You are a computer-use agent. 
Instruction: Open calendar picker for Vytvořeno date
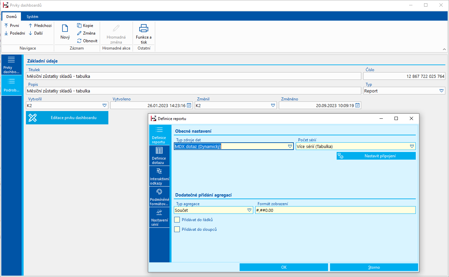pos(189,105)
